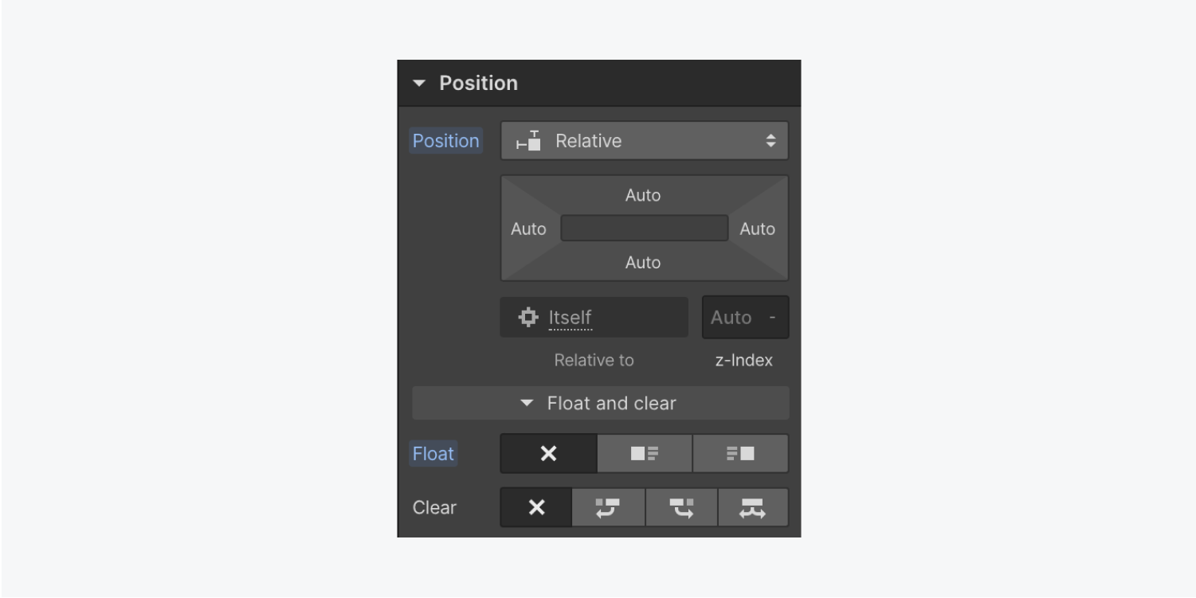This screenshot has height=598, width=1196.
Task: Select float right icon
Action: [740, 454]
